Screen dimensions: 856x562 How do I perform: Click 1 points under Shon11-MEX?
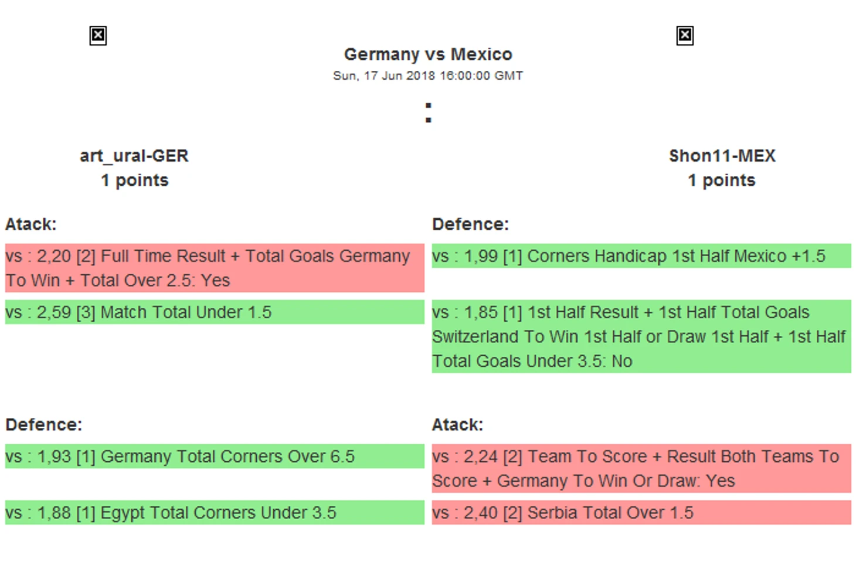(x=722, y=180)
